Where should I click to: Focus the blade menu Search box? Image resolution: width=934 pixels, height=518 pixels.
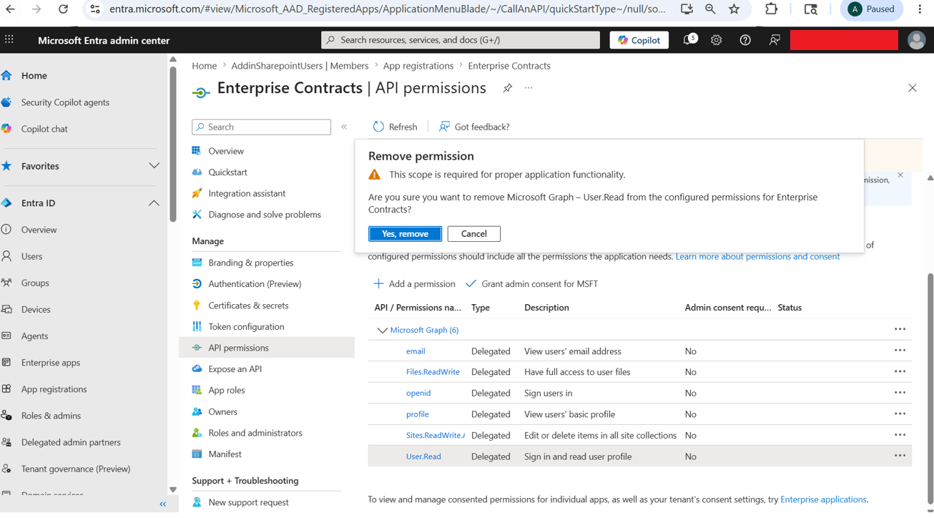pos(261,127)
